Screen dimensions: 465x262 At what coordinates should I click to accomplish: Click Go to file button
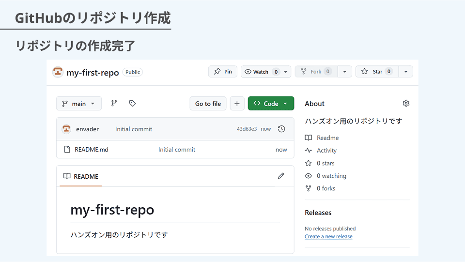point(208,104)
